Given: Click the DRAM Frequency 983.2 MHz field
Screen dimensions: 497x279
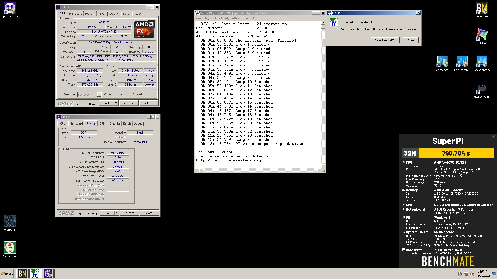Looking at the screenshot, I should click(118, 153).
